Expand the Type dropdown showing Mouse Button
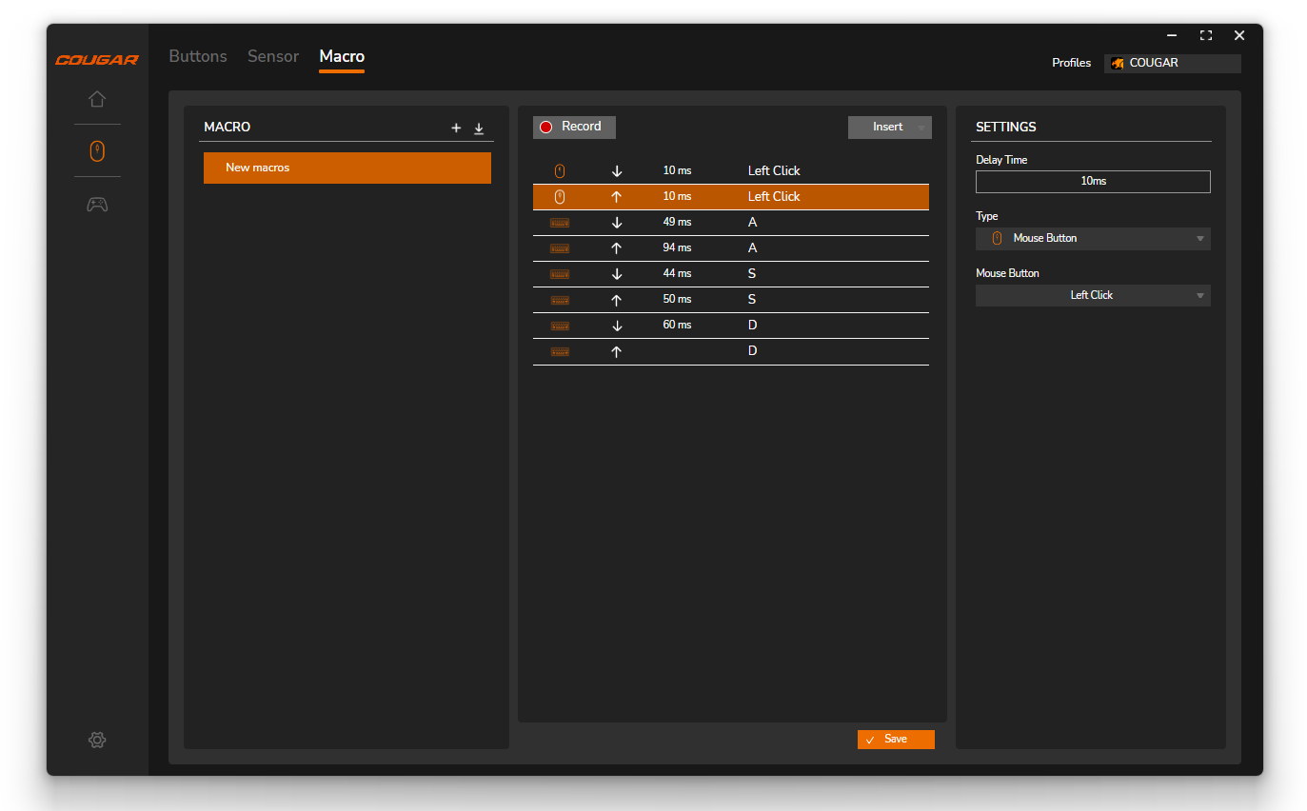 [x=1093, y=239]
